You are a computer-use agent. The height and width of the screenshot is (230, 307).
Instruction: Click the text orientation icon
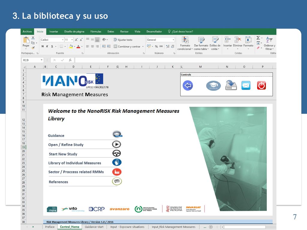pos(104,40)
